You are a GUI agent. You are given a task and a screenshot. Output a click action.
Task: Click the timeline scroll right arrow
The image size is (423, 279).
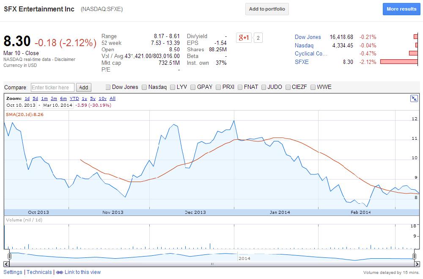coord(417,264)
